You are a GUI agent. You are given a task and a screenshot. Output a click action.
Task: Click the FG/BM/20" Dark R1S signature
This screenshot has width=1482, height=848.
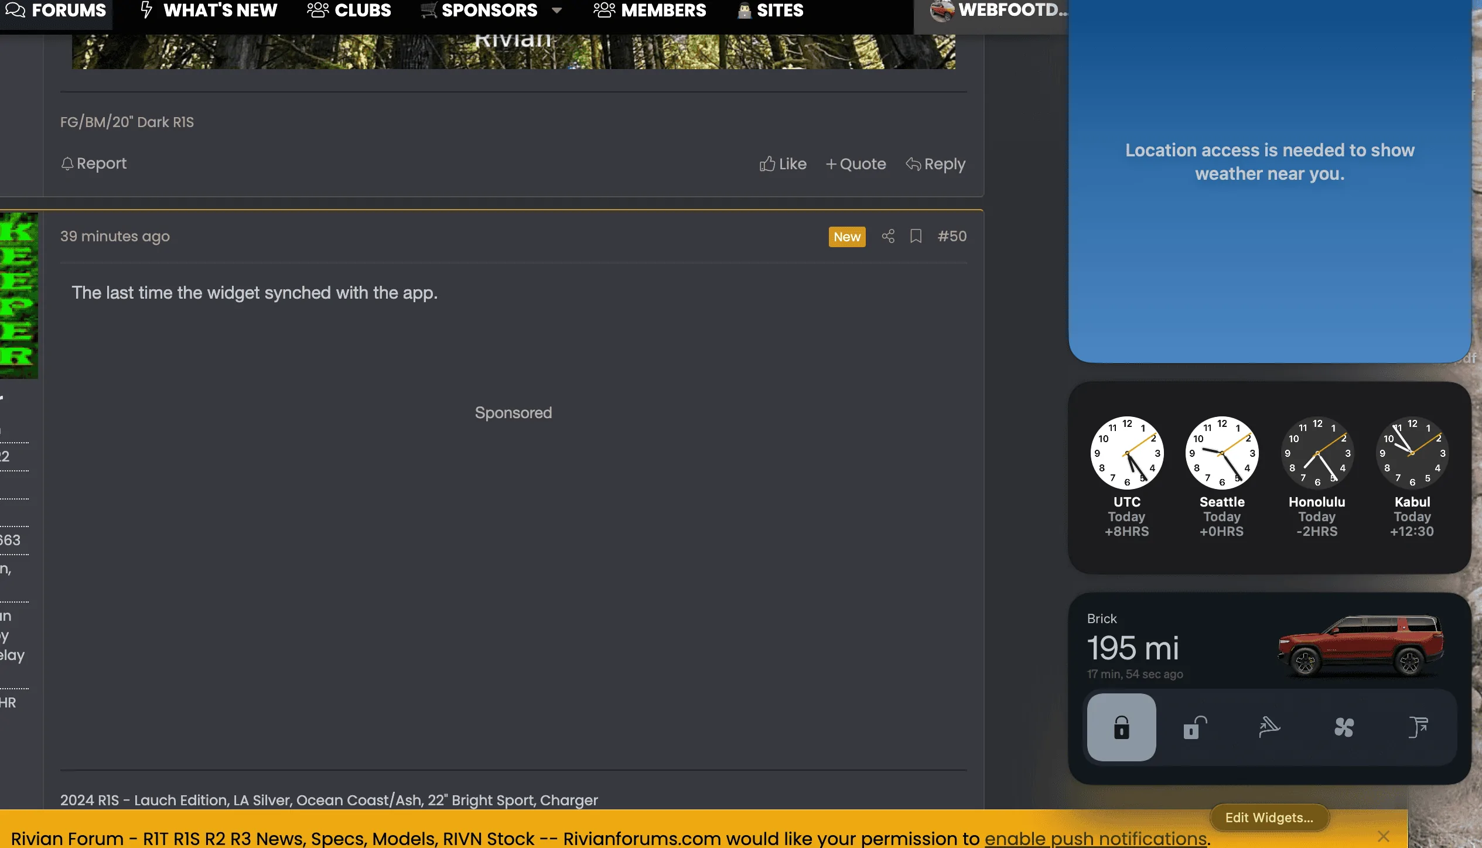pos(127,122)
